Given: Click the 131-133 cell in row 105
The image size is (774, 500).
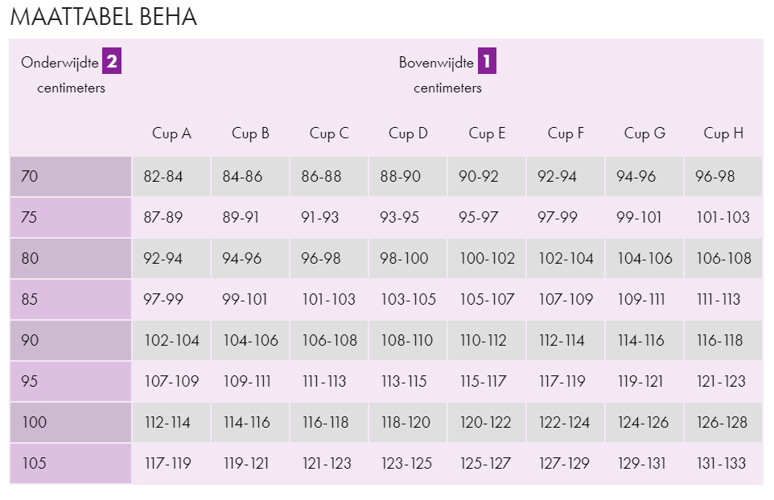Looking at the screenshot, I should (x=723, y=463).
